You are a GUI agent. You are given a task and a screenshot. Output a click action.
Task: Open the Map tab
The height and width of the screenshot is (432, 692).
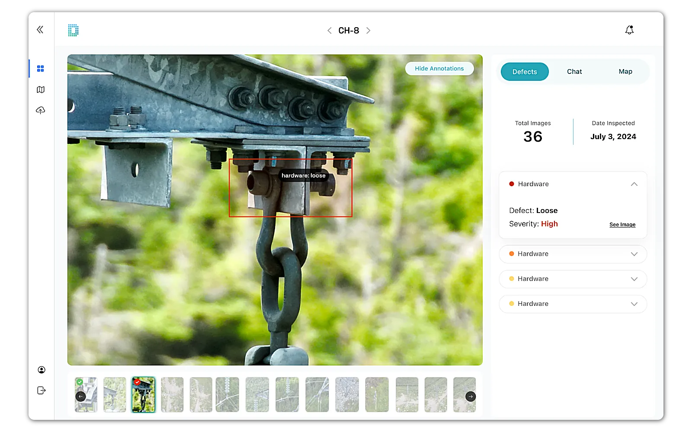tap(625, 72)
